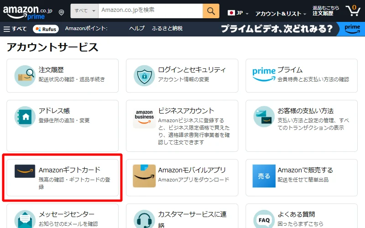Open the ログインとセキュリティ card title
The height and width of the screenshot is (228, 365).
tap(192, 70)
